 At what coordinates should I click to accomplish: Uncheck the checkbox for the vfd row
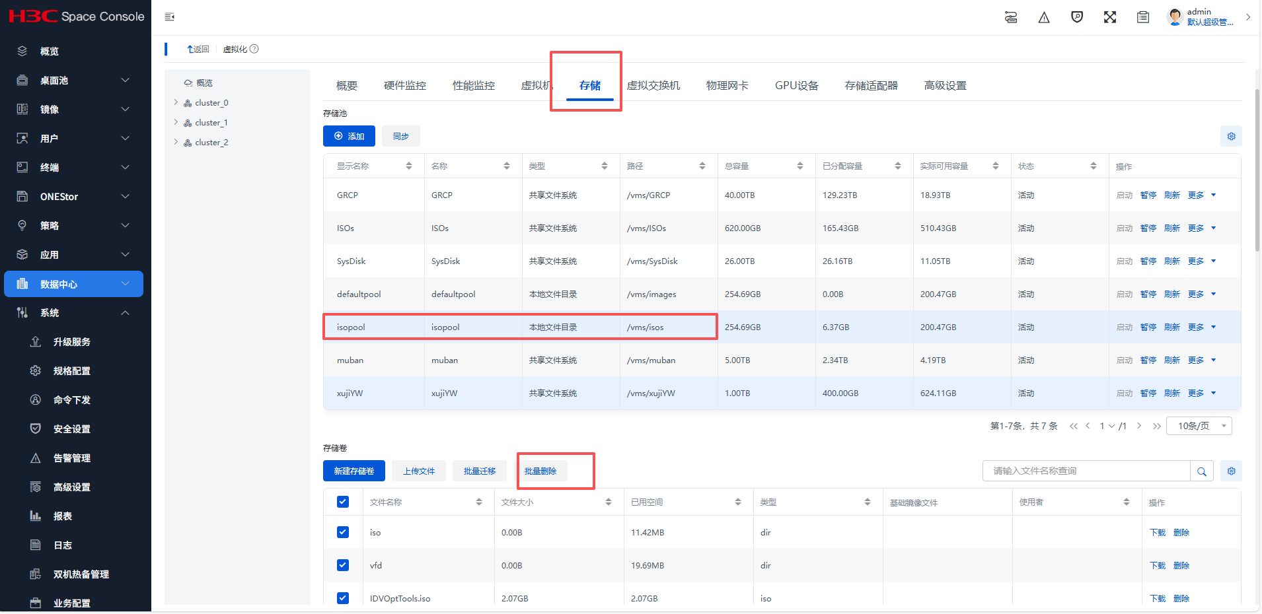click(343, 565)
